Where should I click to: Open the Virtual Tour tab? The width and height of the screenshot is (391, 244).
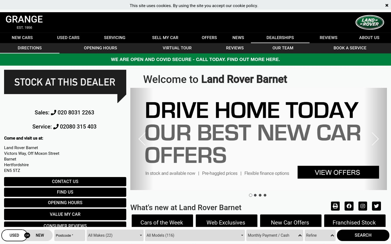pos(177,48)
